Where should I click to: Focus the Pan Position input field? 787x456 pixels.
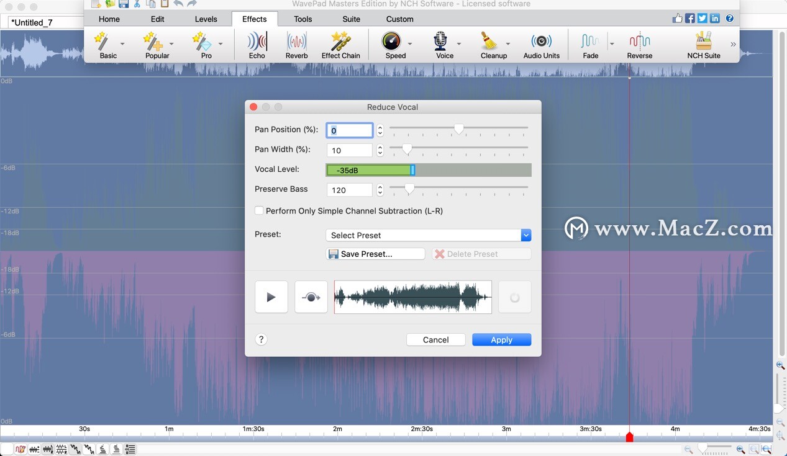[350, 130]
